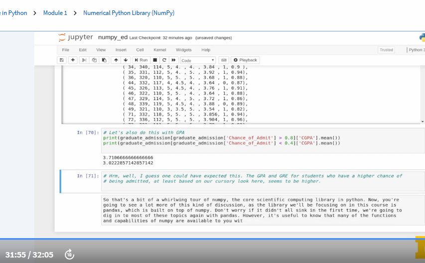Screen dimensions: 425x263
Task: Open the Help menu
Action: (x=206, y=50)
